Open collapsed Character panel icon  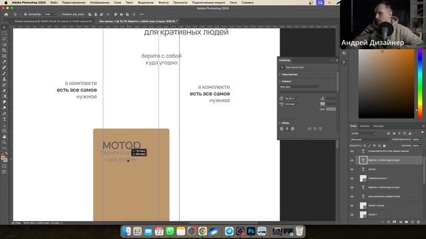tap(343, 53)
